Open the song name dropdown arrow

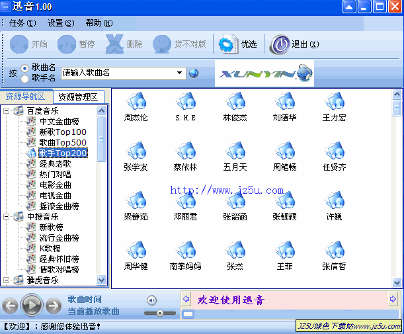click(x=180, y=73)
